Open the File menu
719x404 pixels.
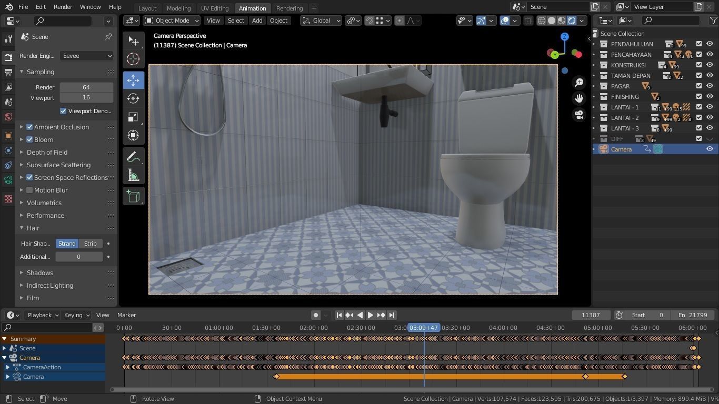(x=23, y=7)
